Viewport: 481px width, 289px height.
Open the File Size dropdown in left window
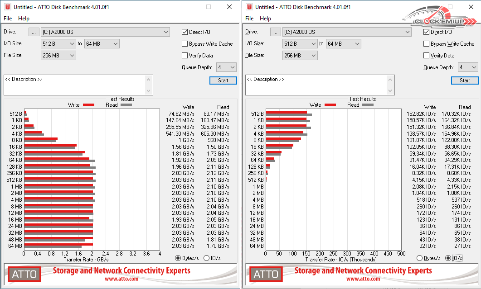click(x=72, y=56)
